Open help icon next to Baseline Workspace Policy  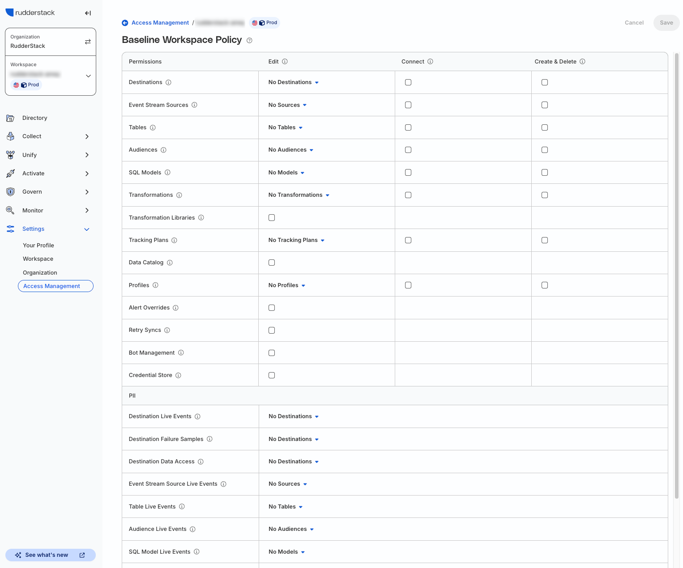tap(250, 40)
